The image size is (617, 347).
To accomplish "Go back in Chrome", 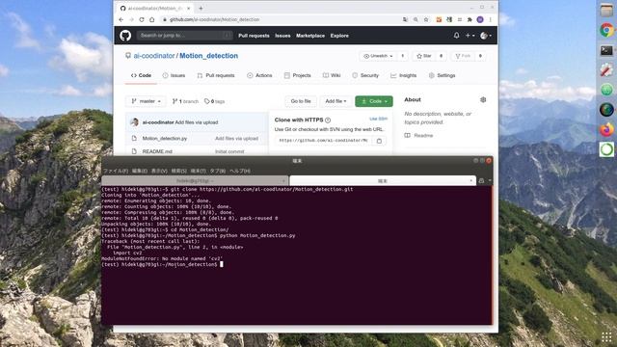I will point(121,19).
